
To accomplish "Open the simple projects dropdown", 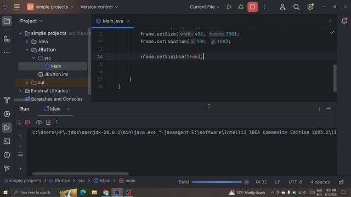I will [x=50, y=7].
